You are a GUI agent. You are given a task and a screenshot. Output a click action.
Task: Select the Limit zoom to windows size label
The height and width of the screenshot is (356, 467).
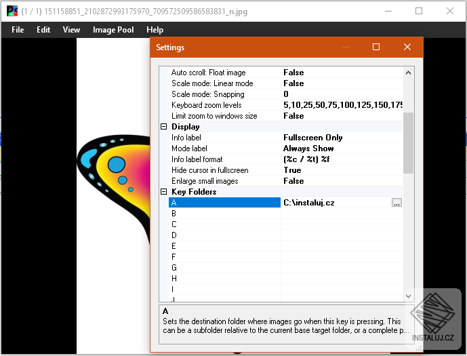(x=214, y=116)
